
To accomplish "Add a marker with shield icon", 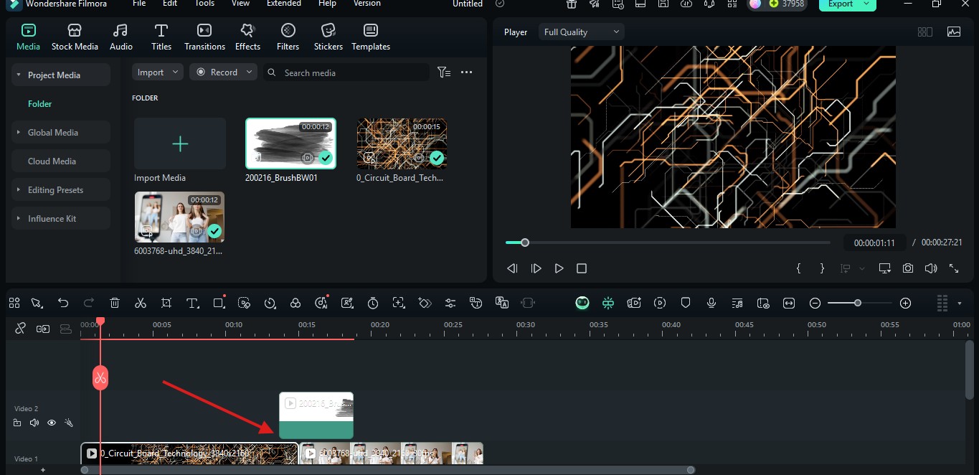I will click(x=686, y=304).
